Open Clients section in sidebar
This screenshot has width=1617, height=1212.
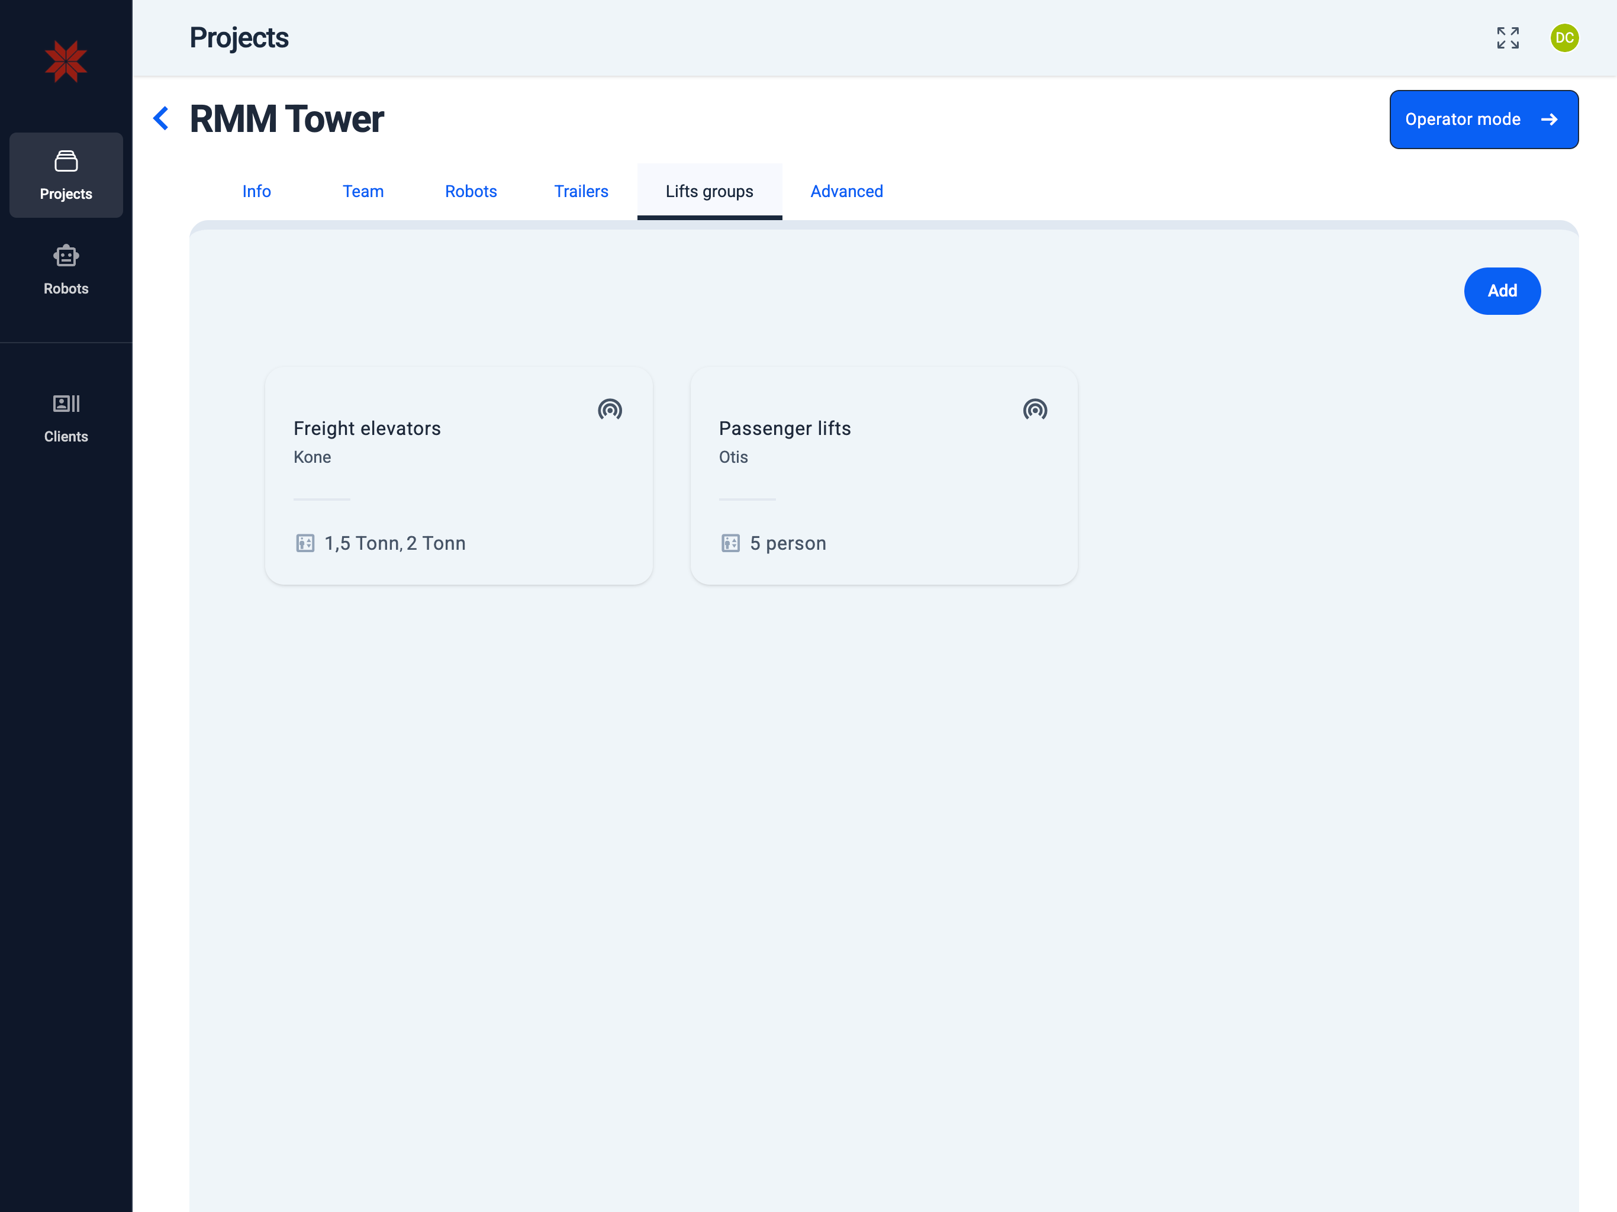pyautogui.click(x=66, y=417)
